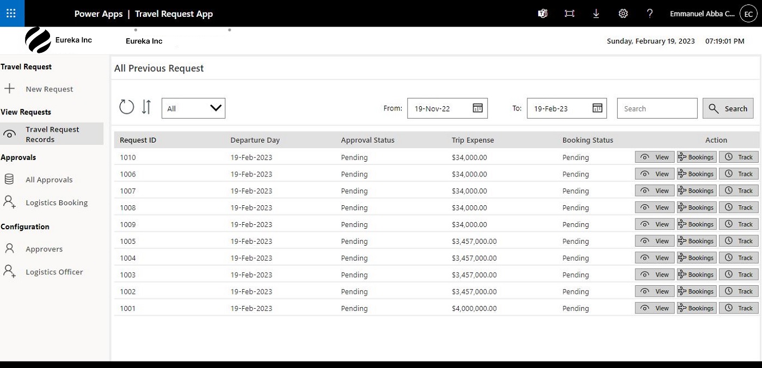Go to Logistics Booking page

pos(57,203)
